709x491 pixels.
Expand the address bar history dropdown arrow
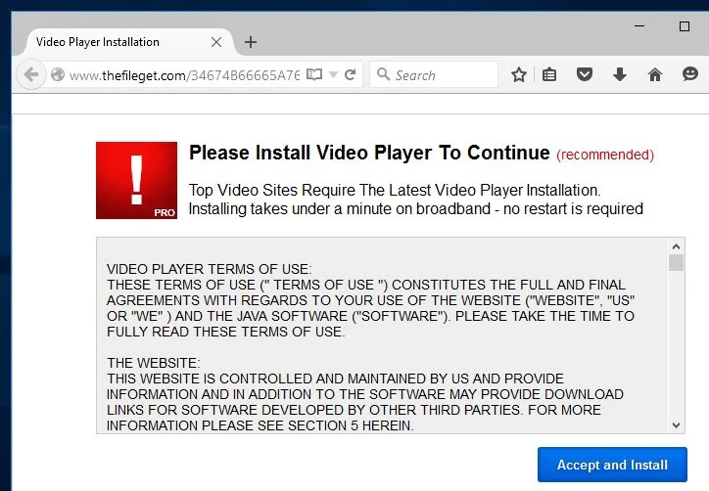(334, 74)
